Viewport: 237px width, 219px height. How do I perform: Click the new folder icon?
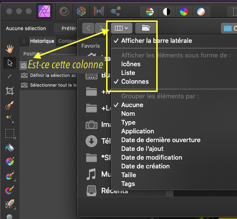click(146, 28)
